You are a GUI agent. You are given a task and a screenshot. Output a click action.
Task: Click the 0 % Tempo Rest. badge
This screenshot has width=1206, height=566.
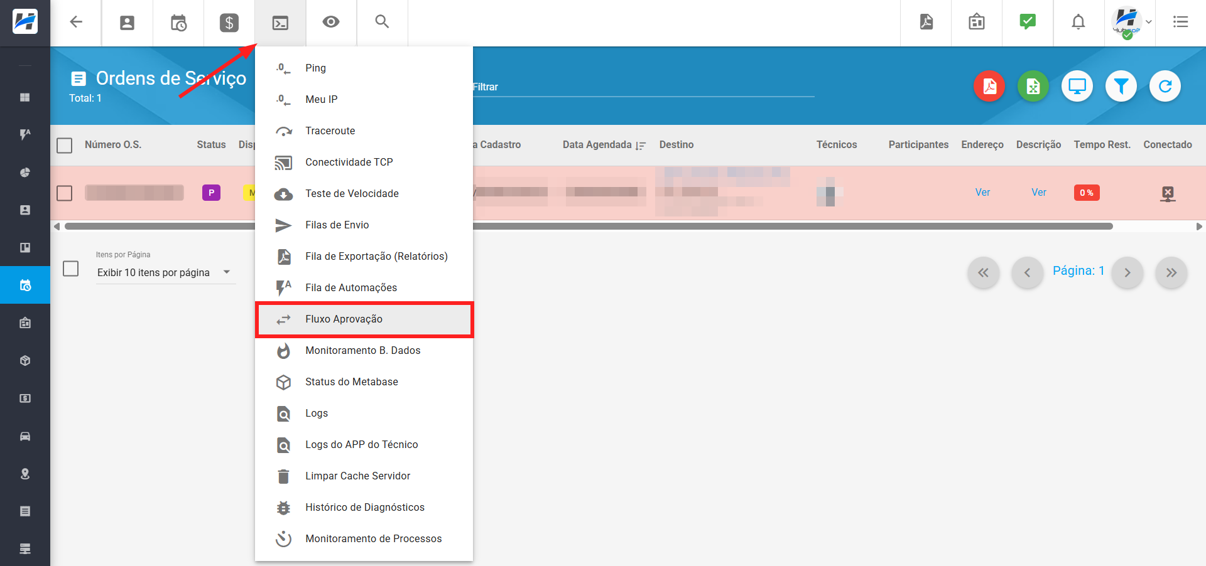(1087, 193)
